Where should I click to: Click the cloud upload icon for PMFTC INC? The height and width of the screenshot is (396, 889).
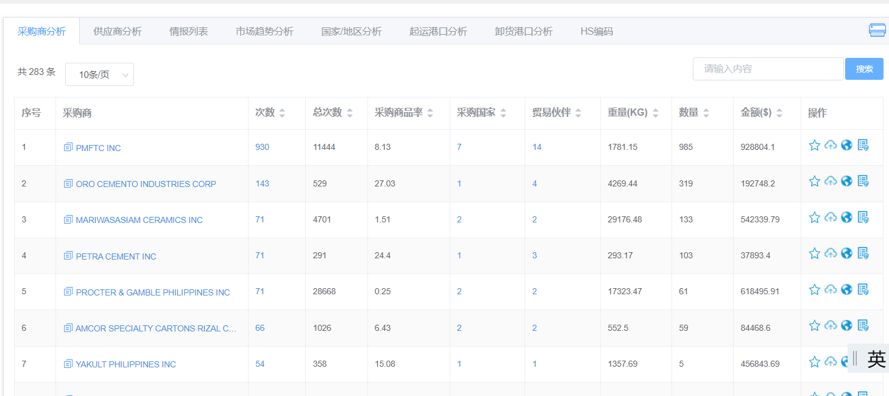(831, 145)
